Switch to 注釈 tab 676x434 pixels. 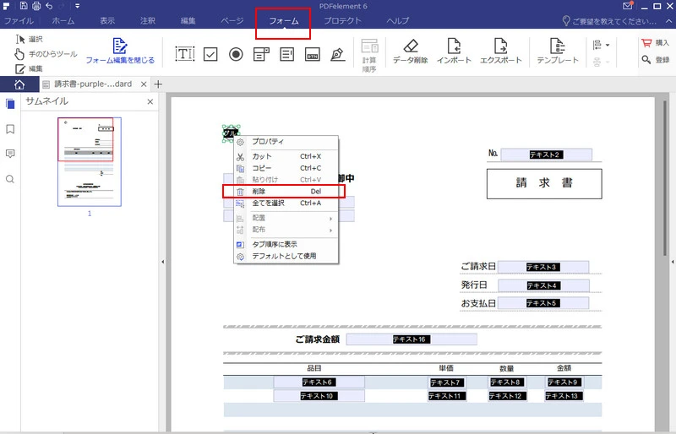(x=147, y=21)
